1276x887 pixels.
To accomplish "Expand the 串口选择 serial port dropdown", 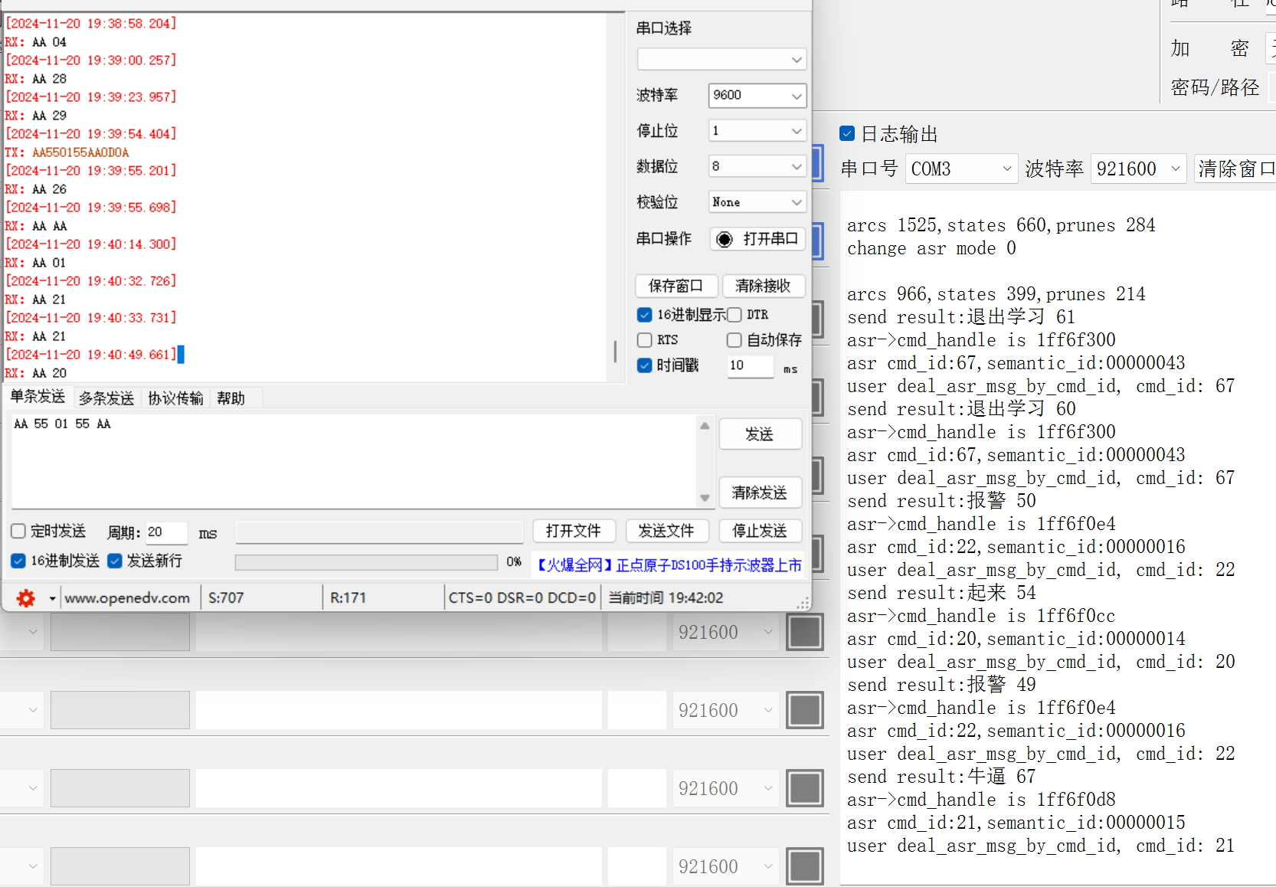I will (x=721, y=59).
